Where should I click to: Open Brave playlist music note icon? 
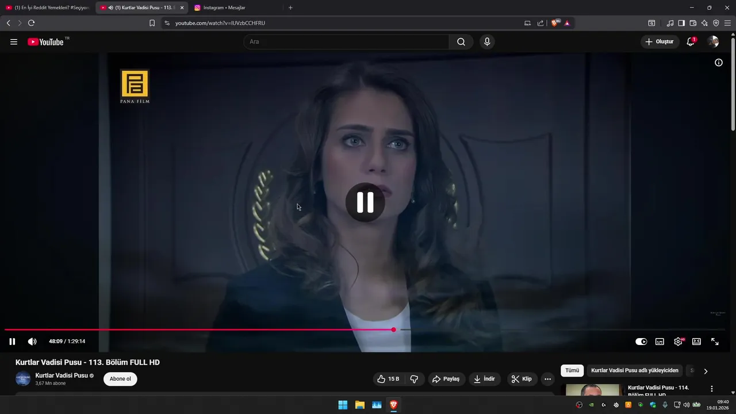point(670,23)
